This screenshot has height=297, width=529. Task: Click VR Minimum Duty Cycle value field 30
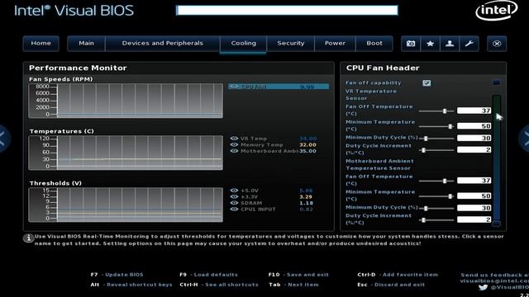pos(474,138)
